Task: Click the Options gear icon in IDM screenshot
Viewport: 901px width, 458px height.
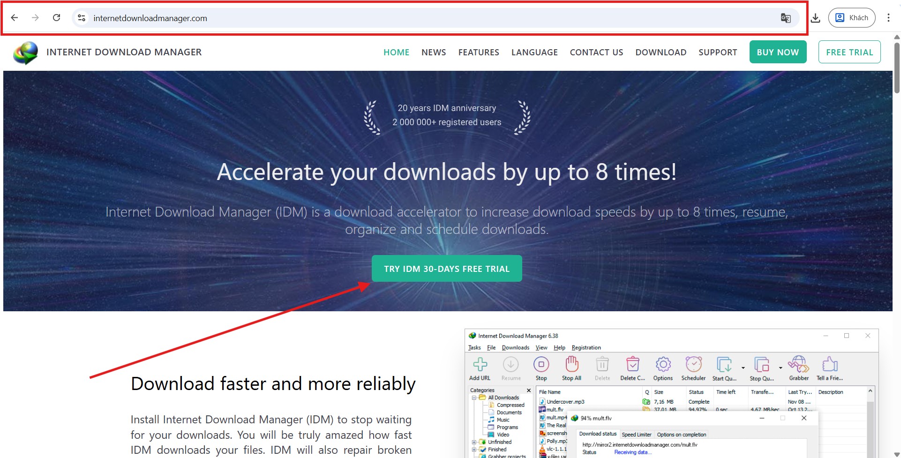Action: click(663, 365)
